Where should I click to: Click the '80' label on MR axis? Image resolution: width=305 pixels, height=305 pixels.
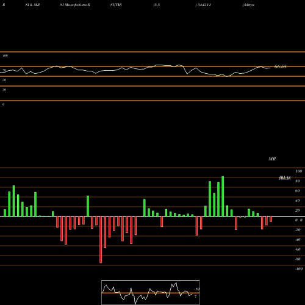(x=298, y=181)
